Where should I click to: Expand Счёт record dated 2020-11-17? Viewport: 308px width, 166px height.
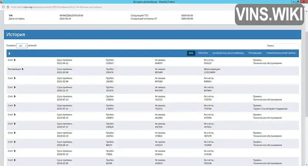coord(15,87)
